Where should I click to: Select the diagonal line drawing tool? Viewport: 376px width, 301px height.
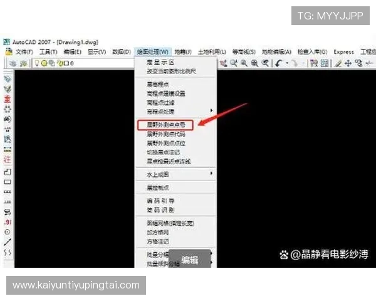click(x=8, y=242)
